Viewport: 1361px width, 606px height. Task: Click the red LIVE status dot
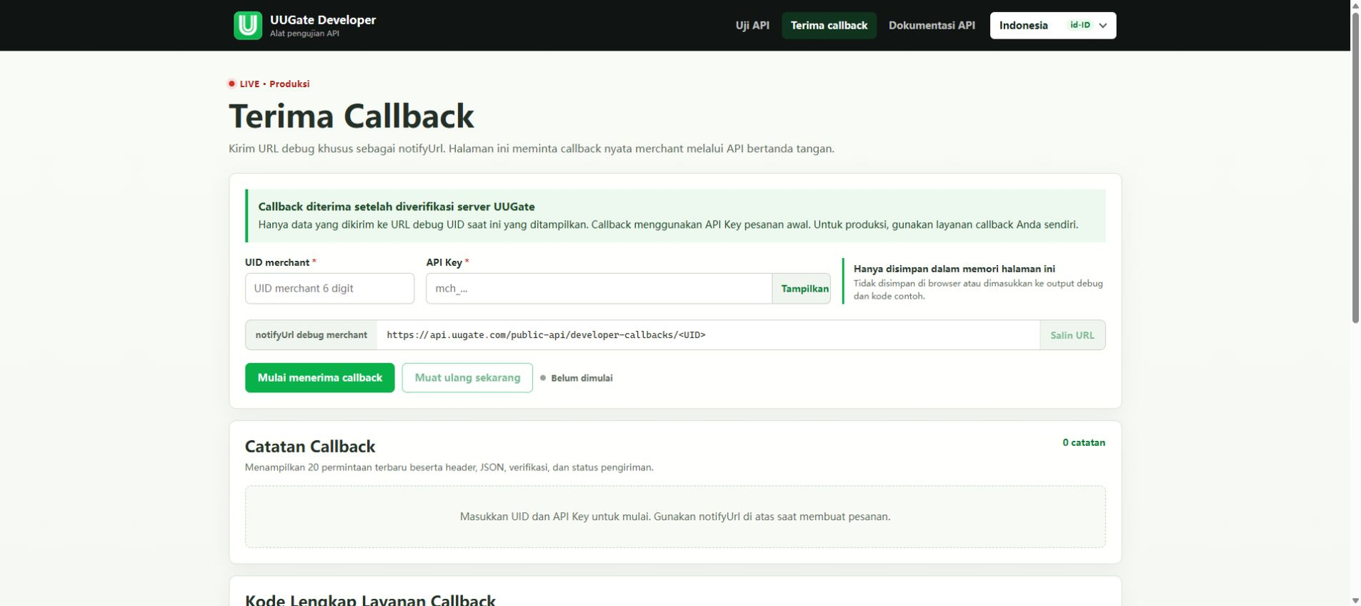pos(232,84)
